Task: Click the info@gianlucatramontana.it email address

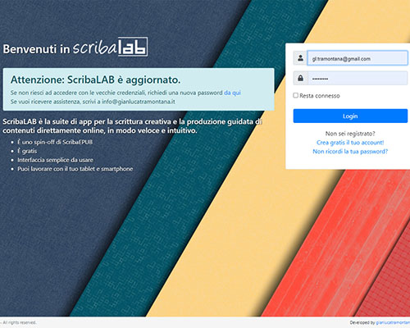Action: coord(139,102)
